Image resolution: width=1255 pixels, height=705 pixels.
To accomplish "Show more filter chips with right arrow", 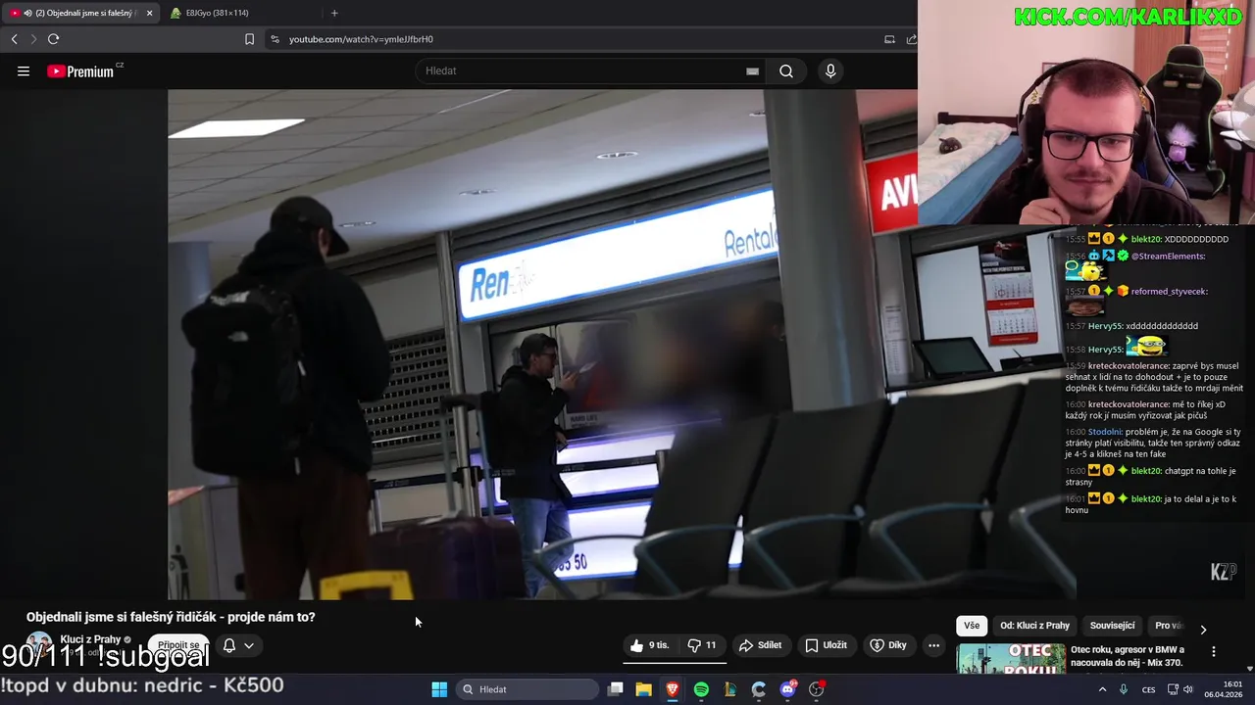I will click(1203, 629).
